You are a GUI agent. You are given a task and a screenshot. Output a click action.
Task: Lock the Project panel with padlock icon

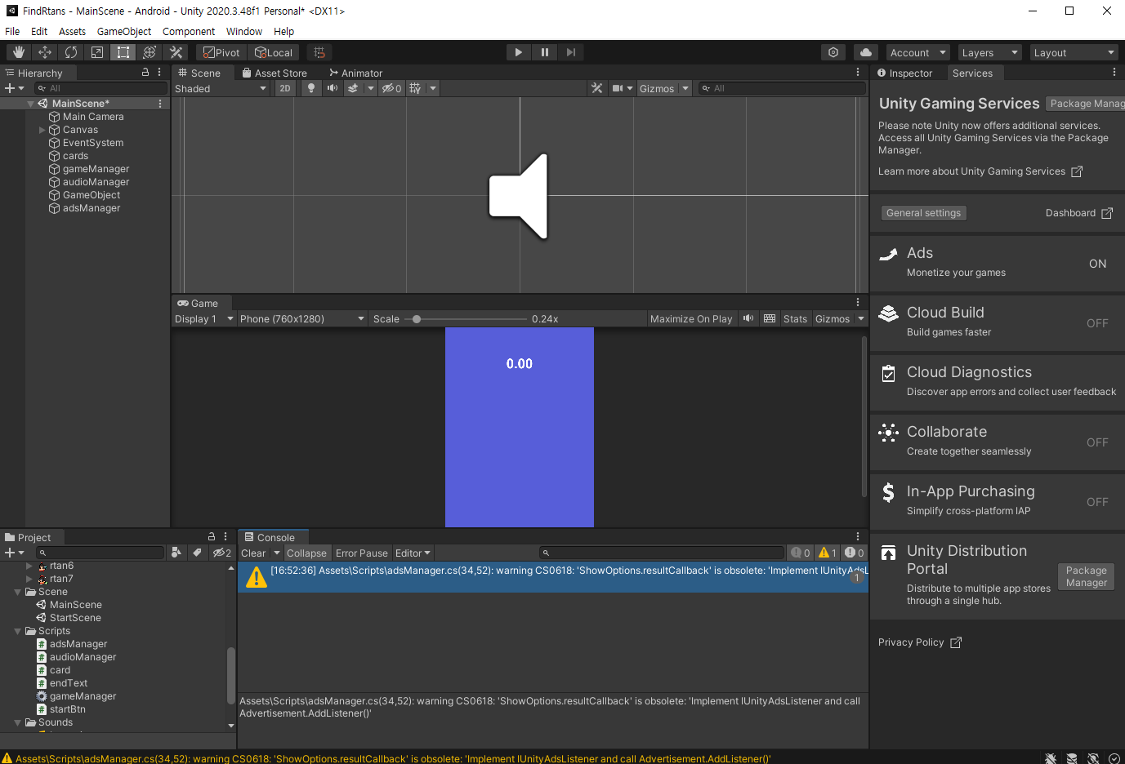pyautogui.click(x=212, y=537)
